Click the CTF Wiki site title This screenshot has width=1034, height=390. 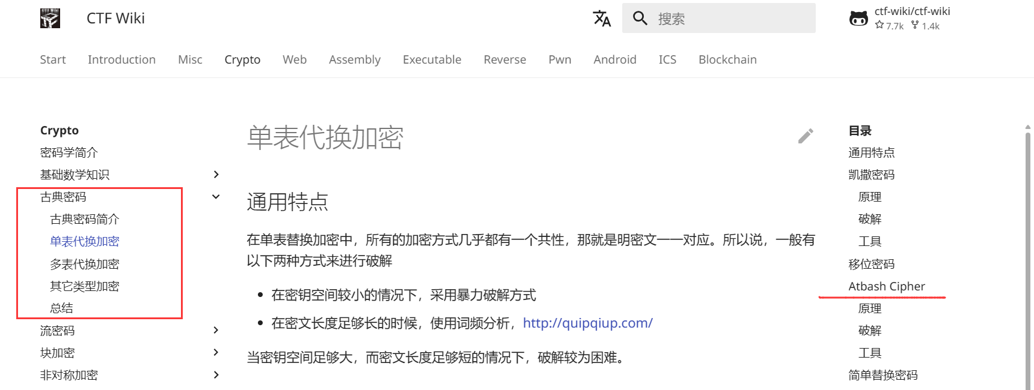[115, 18]
